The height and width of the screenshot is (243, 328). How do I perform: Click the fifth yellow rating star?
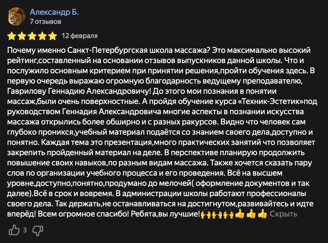(53, 36)
